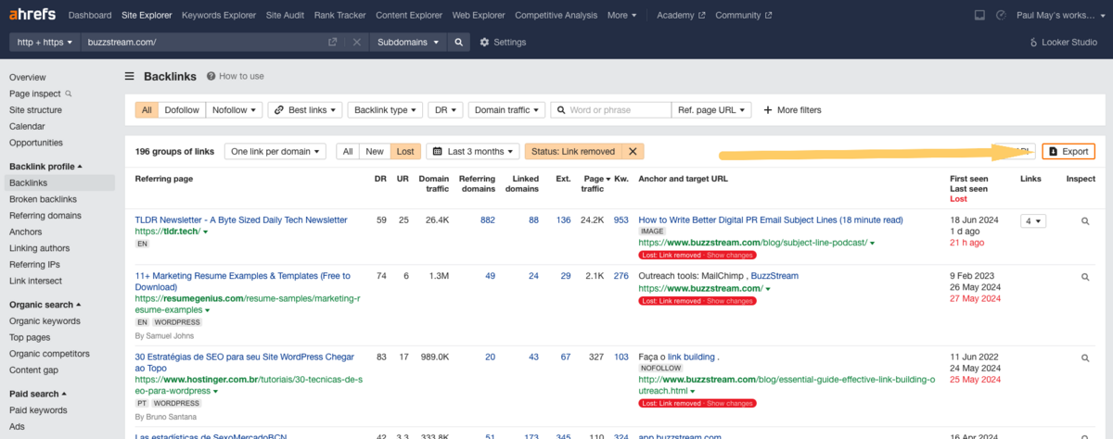This screenshot has width=1113, height=439.
Task: Open Content gap in sidebar
Action: tap(35, 370)
